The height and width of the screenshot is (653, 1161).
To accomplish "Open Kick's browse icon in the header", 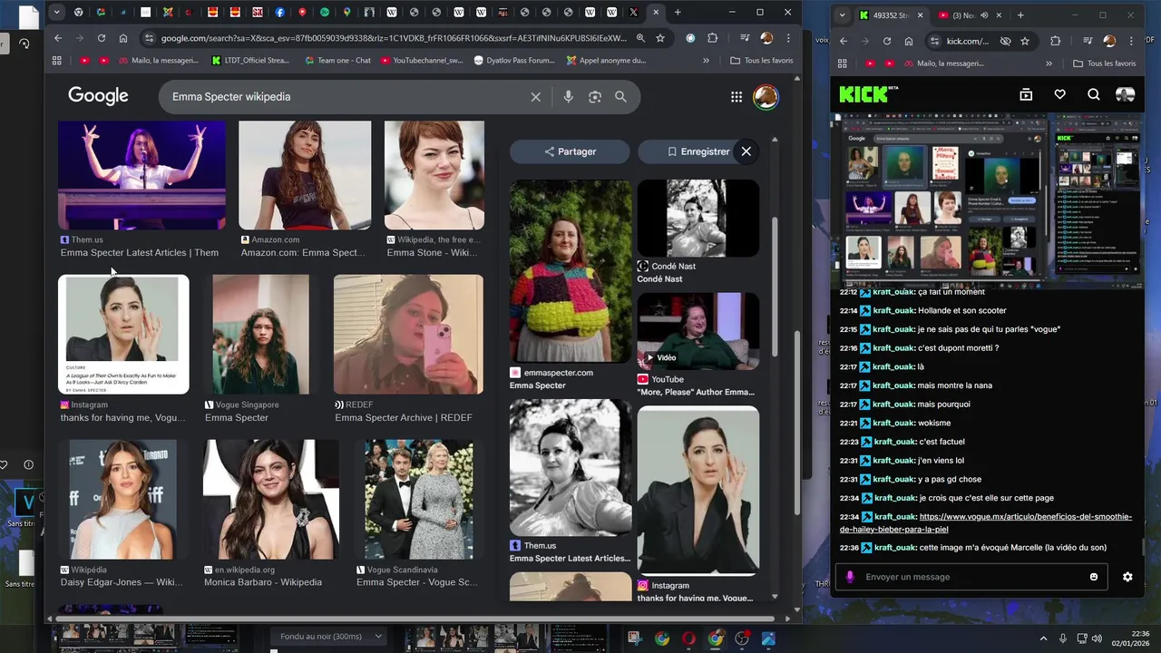I will 1026,94.
